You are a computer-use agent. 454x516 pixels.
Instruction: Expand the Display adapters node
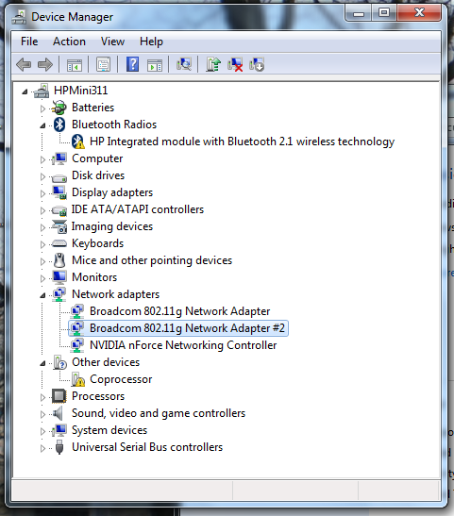coord(42,193)
